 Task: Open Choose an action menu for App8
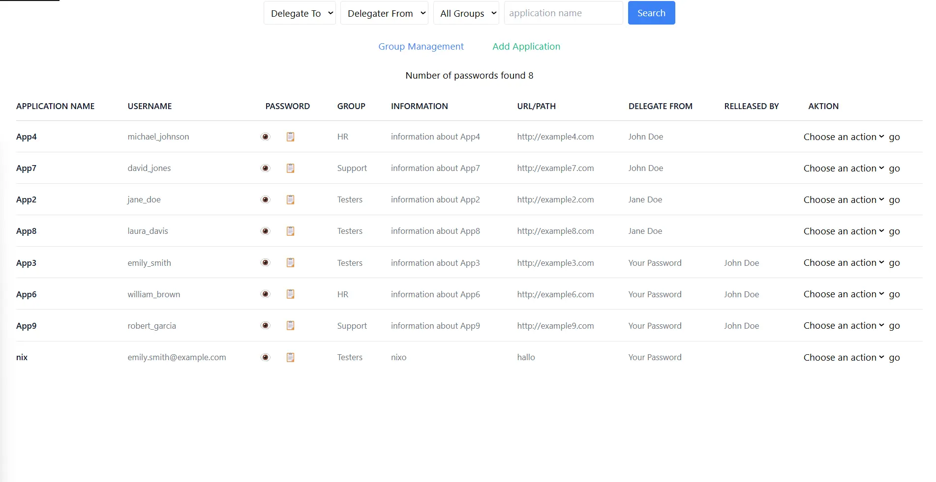point(843,231)
